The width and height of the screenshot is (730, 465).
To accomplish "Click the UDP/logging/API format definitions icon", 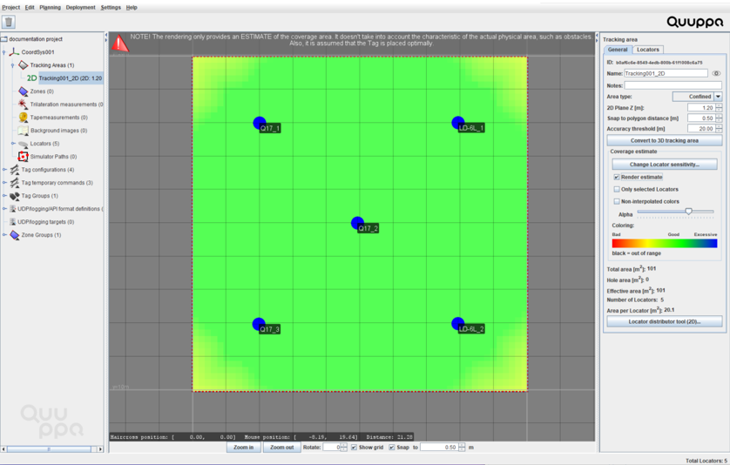I will (13, 208).
